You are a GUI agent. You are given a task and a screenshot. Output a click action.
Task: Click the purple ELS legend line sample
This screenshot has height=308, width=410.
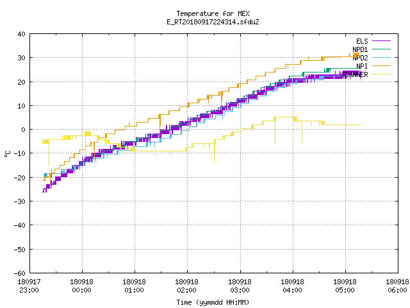pyautogui.click(x=382, y=41)
